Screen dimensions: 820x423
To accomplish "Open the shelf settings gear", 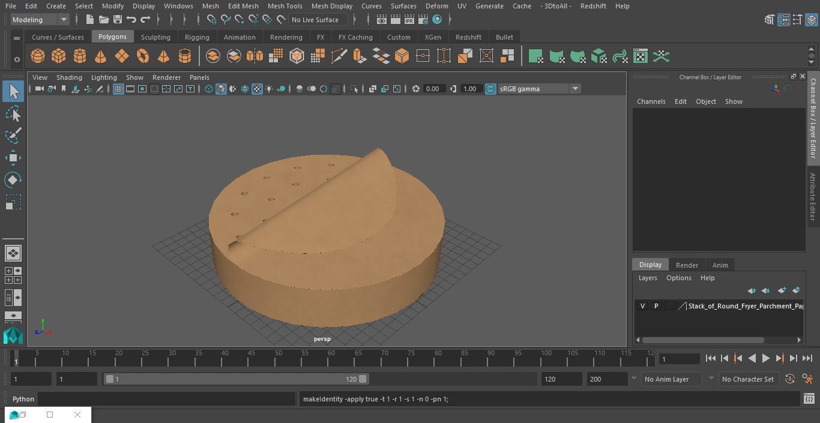I will point(17,59).
